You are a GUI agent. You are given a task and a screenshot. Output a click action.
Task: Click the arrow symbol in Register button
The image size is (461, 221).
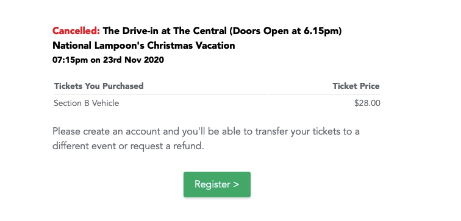point(236,184)
